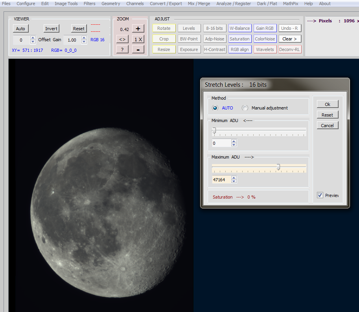
Task: Increase viewer Gain with up arrow
Action: pyautogui.click(x=84, y=38)
